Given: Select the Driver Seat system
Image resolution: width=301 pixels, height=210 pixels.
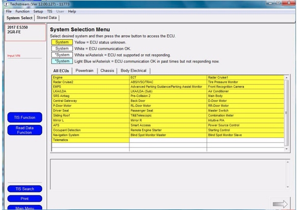Looking at the screenshot, I should 90,110.
